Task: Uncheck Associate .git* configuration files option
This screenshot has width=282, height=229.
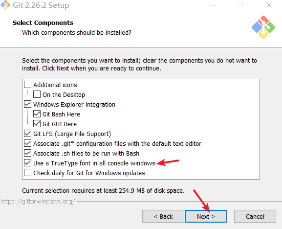Action: (x=27, y=143)
